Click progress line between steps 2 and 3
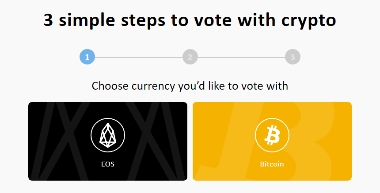The image size is (380, 193). 241,57
